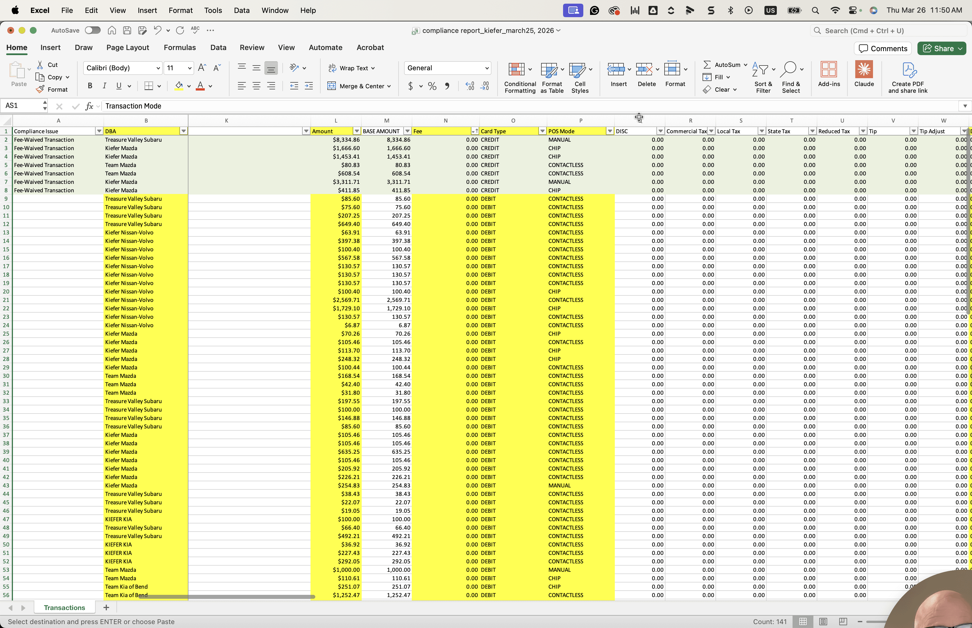972x628 pixels.
Task: Open the POS Mode filter dropdown
Action: [609, 131]
